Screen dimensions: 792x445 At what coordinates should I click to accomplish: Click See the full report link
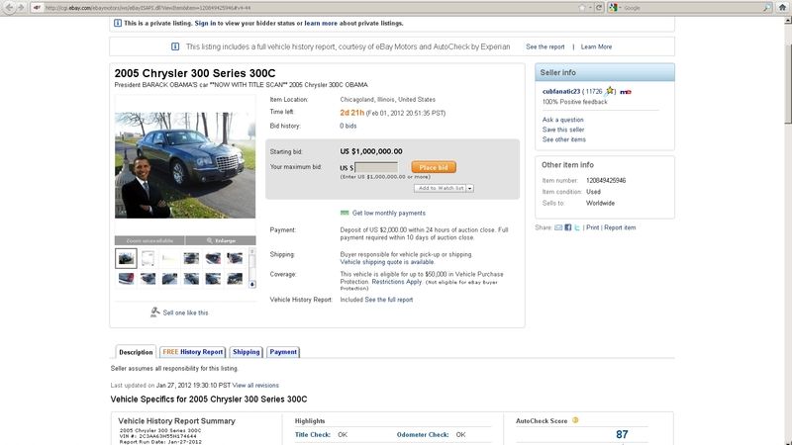pos(388,300)
